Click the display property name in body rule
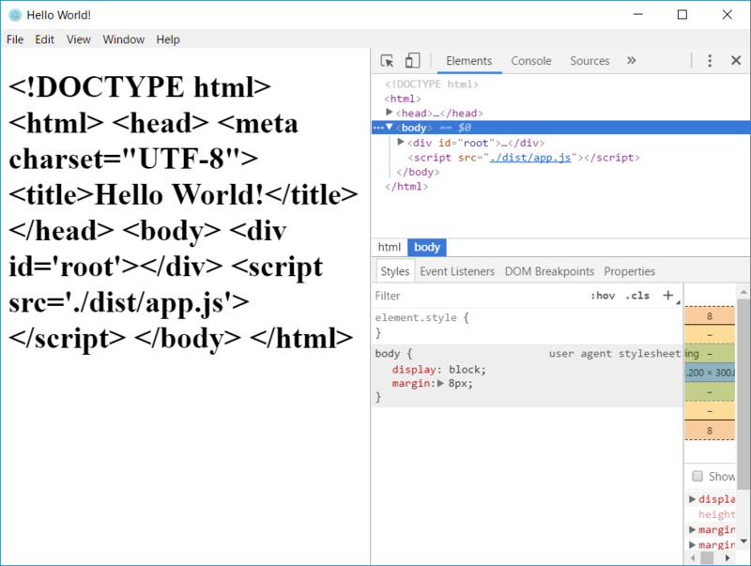The image size is (751, 566). coord(414,369)
